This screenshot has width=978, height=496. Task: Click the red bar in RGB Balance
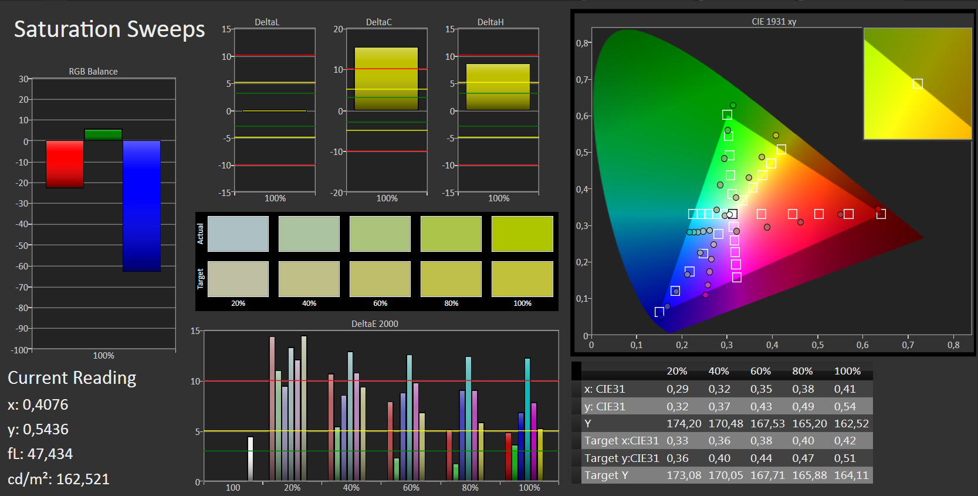(65, 164)
